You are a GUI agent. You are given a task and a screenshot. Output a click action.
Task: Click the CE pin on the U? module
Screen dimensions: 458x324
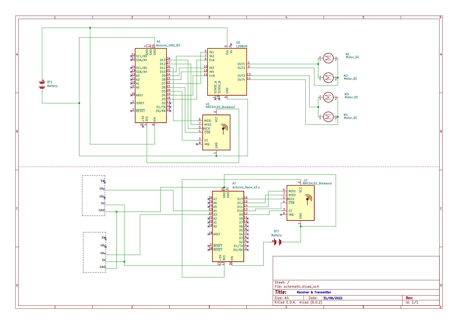(x=290, y=211)
